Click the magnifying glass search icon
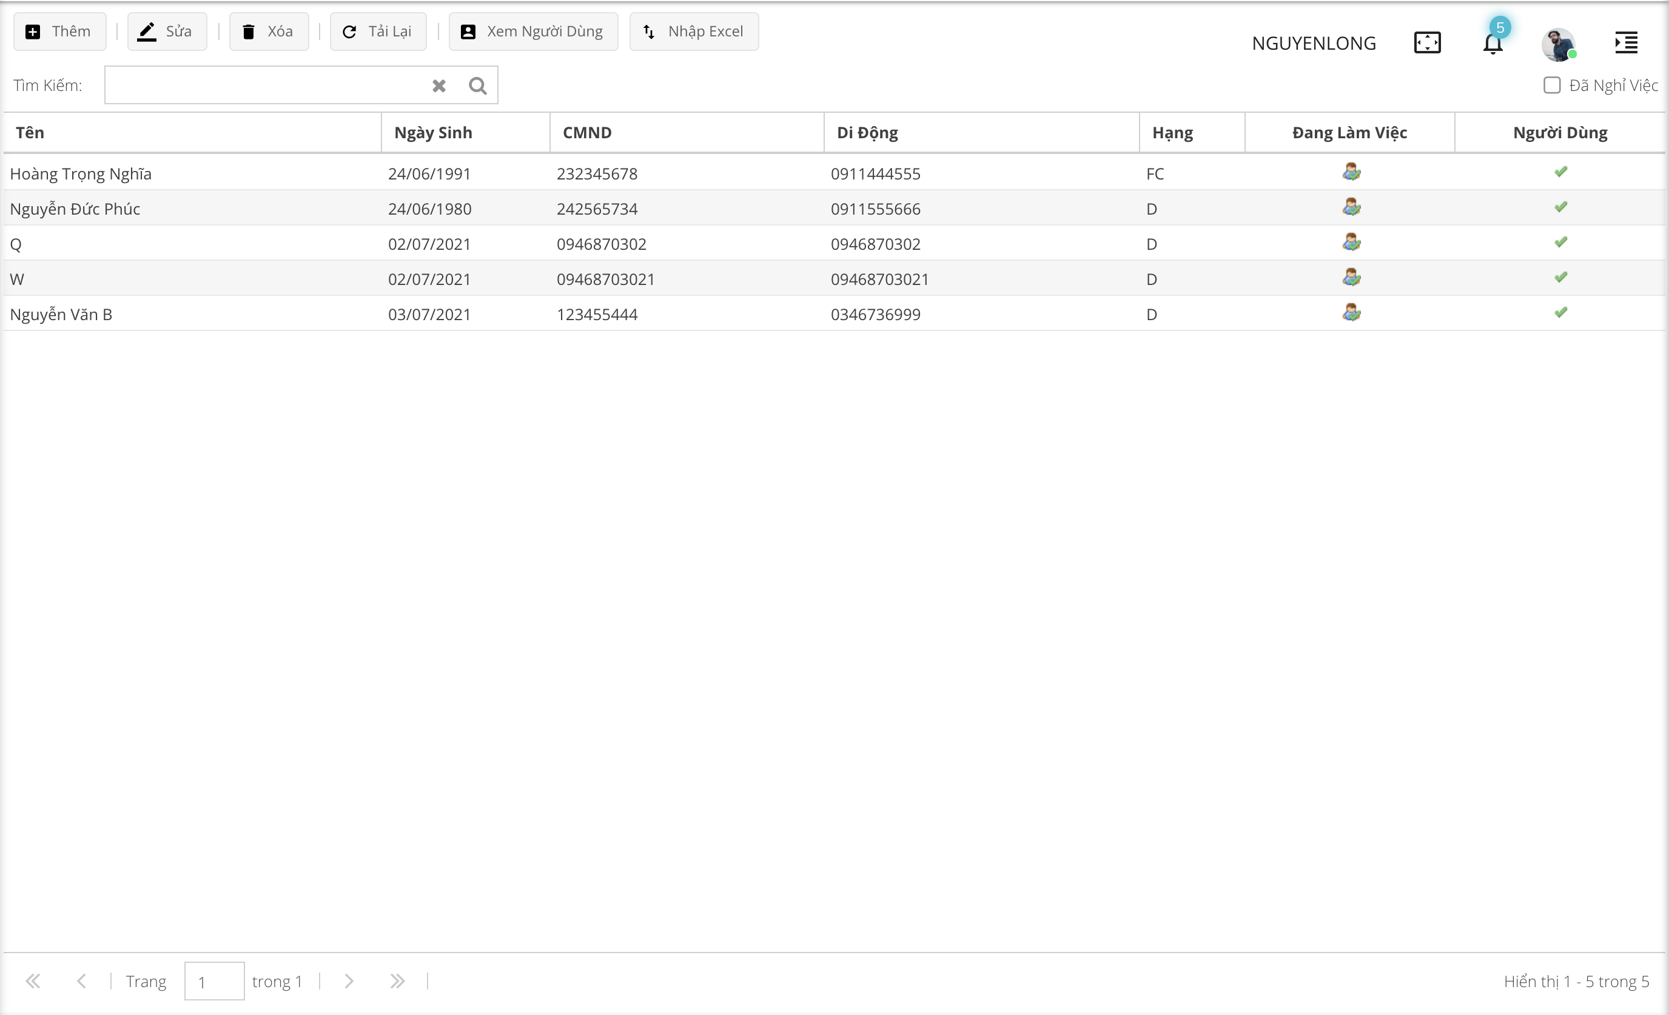The height and width of the screenshot is (1015, 1669). tap(477, 86)
